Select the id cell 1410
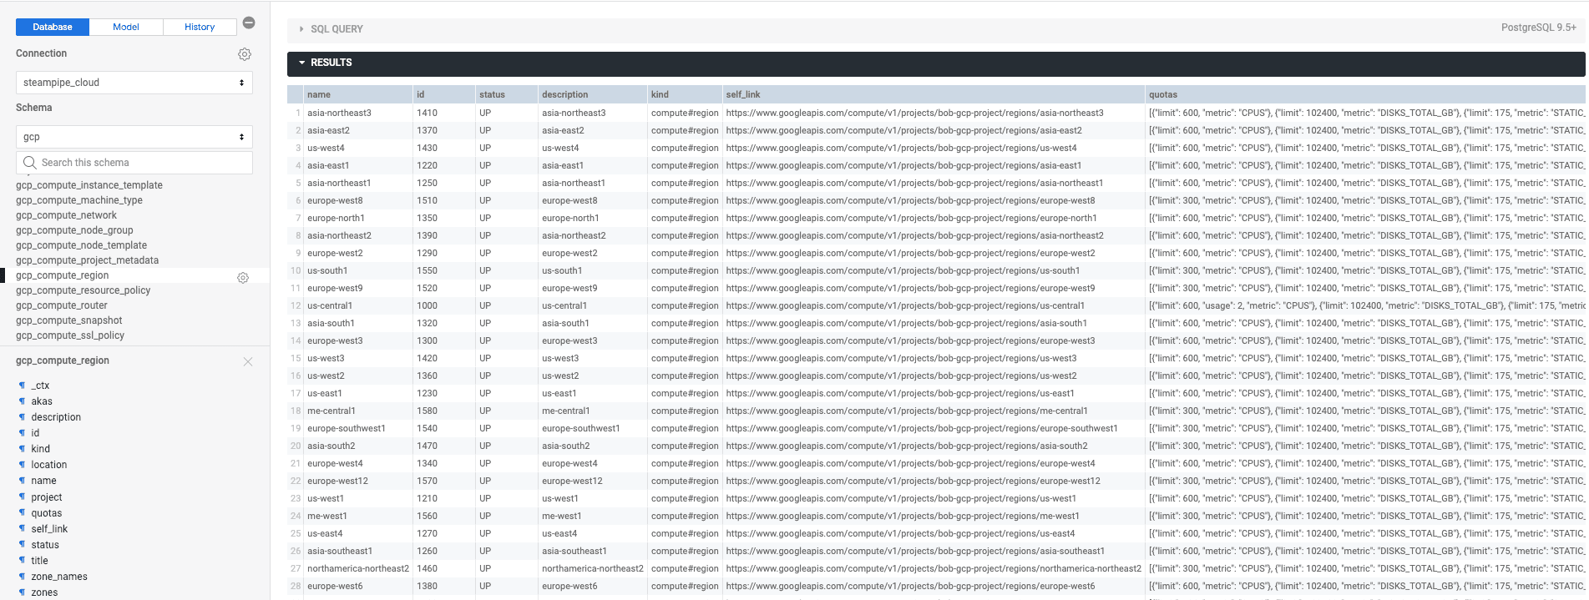Screen dimensions: 1589x600 443,113
